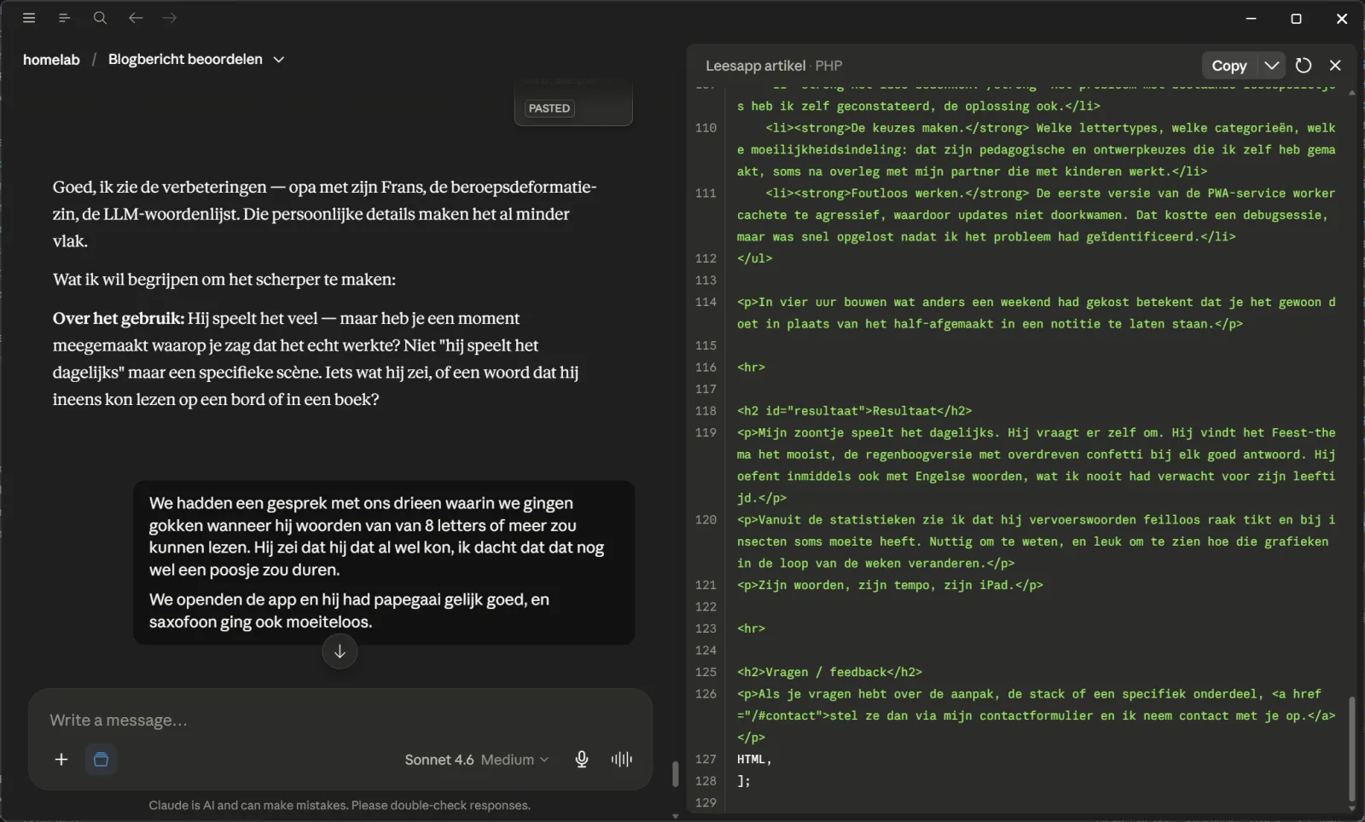Toggle the blue project tools icon

tap(101, 759)
